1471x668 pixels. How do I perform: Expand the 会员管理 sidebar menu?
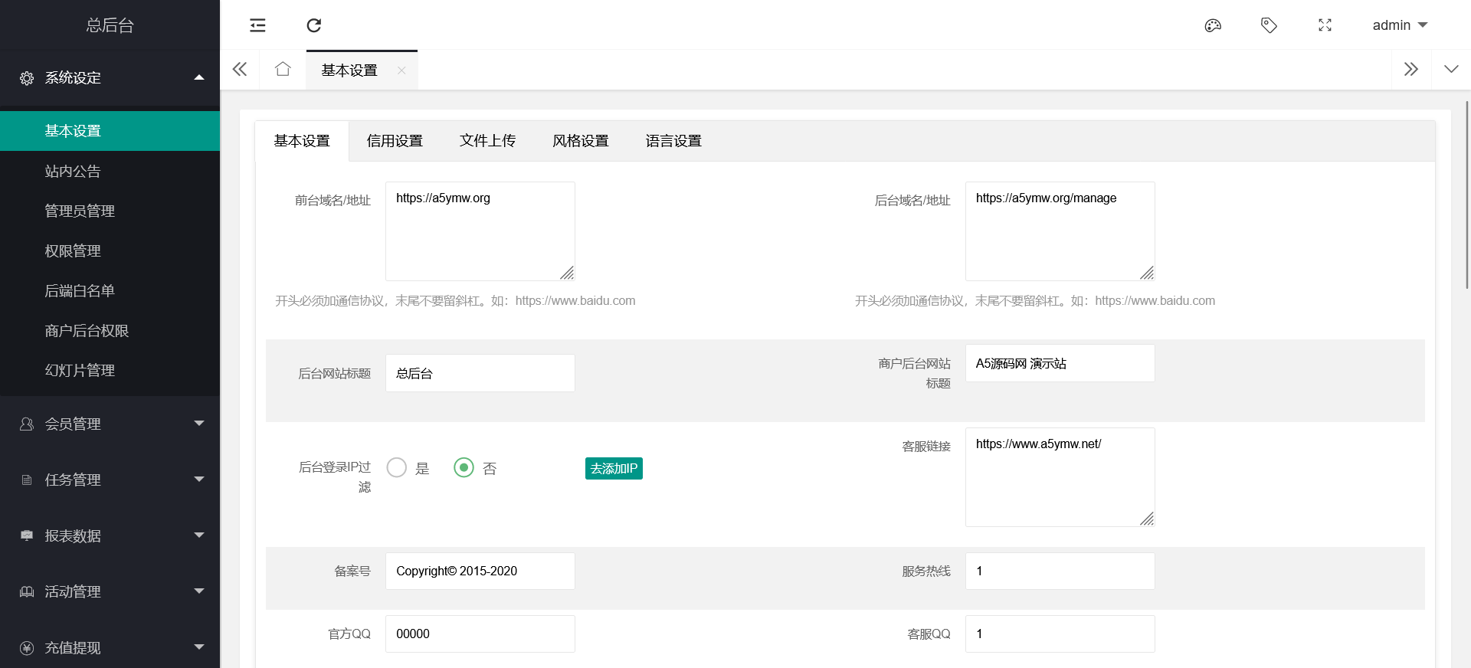(x=110, y=424)
